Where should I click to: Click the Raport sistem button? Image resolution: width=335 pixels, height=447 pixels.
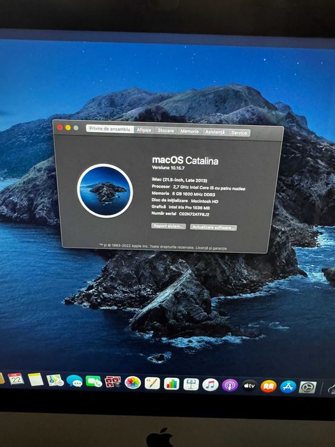click(x=168, y=226)
